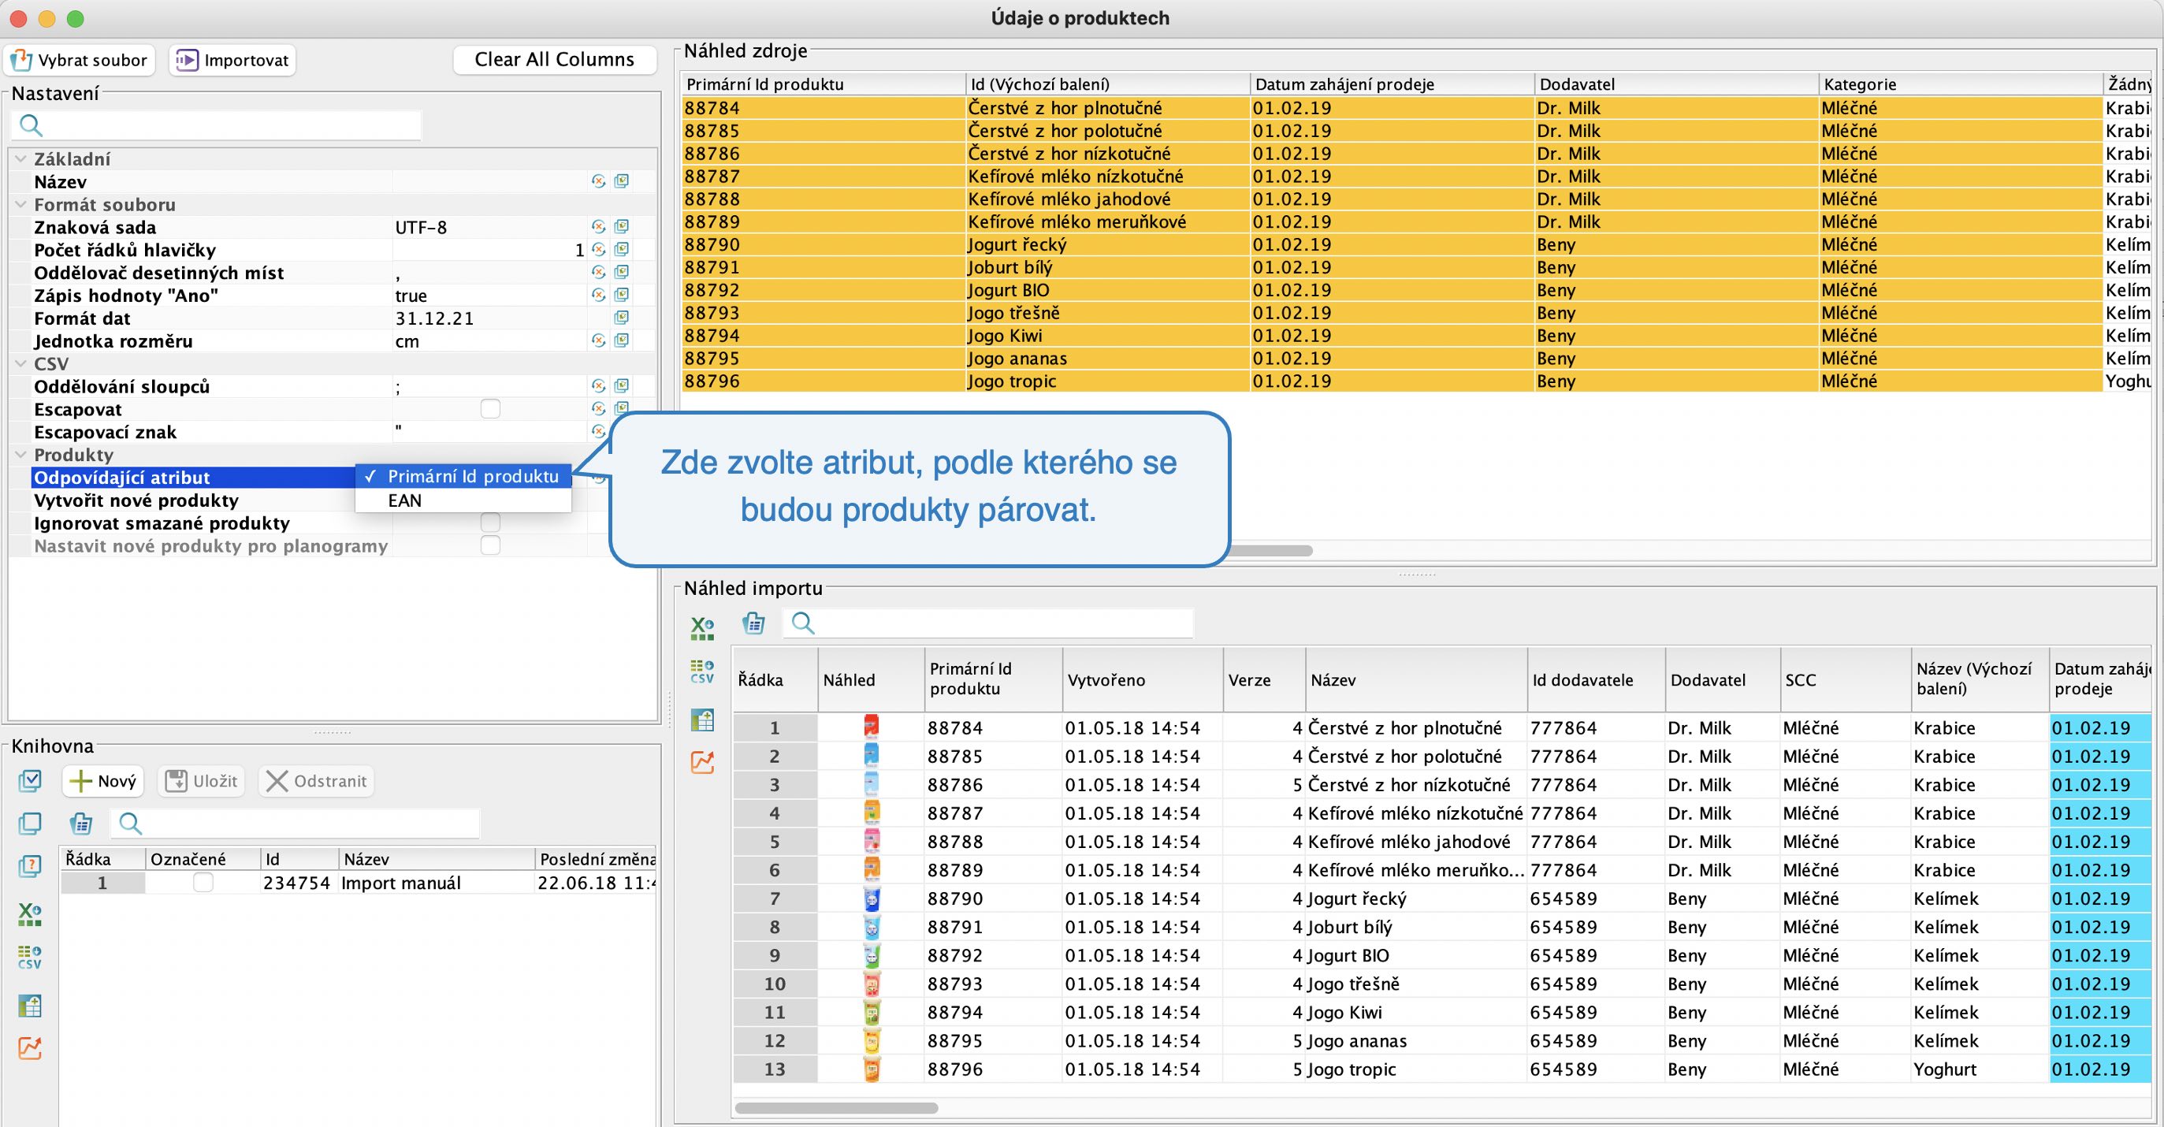Click copy icon on Počet řádků hlavičky row
This screenshot has width=2164, height=1127.
point(622,250)
